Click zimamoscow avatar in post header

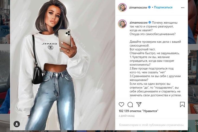(x=122, y=7)
